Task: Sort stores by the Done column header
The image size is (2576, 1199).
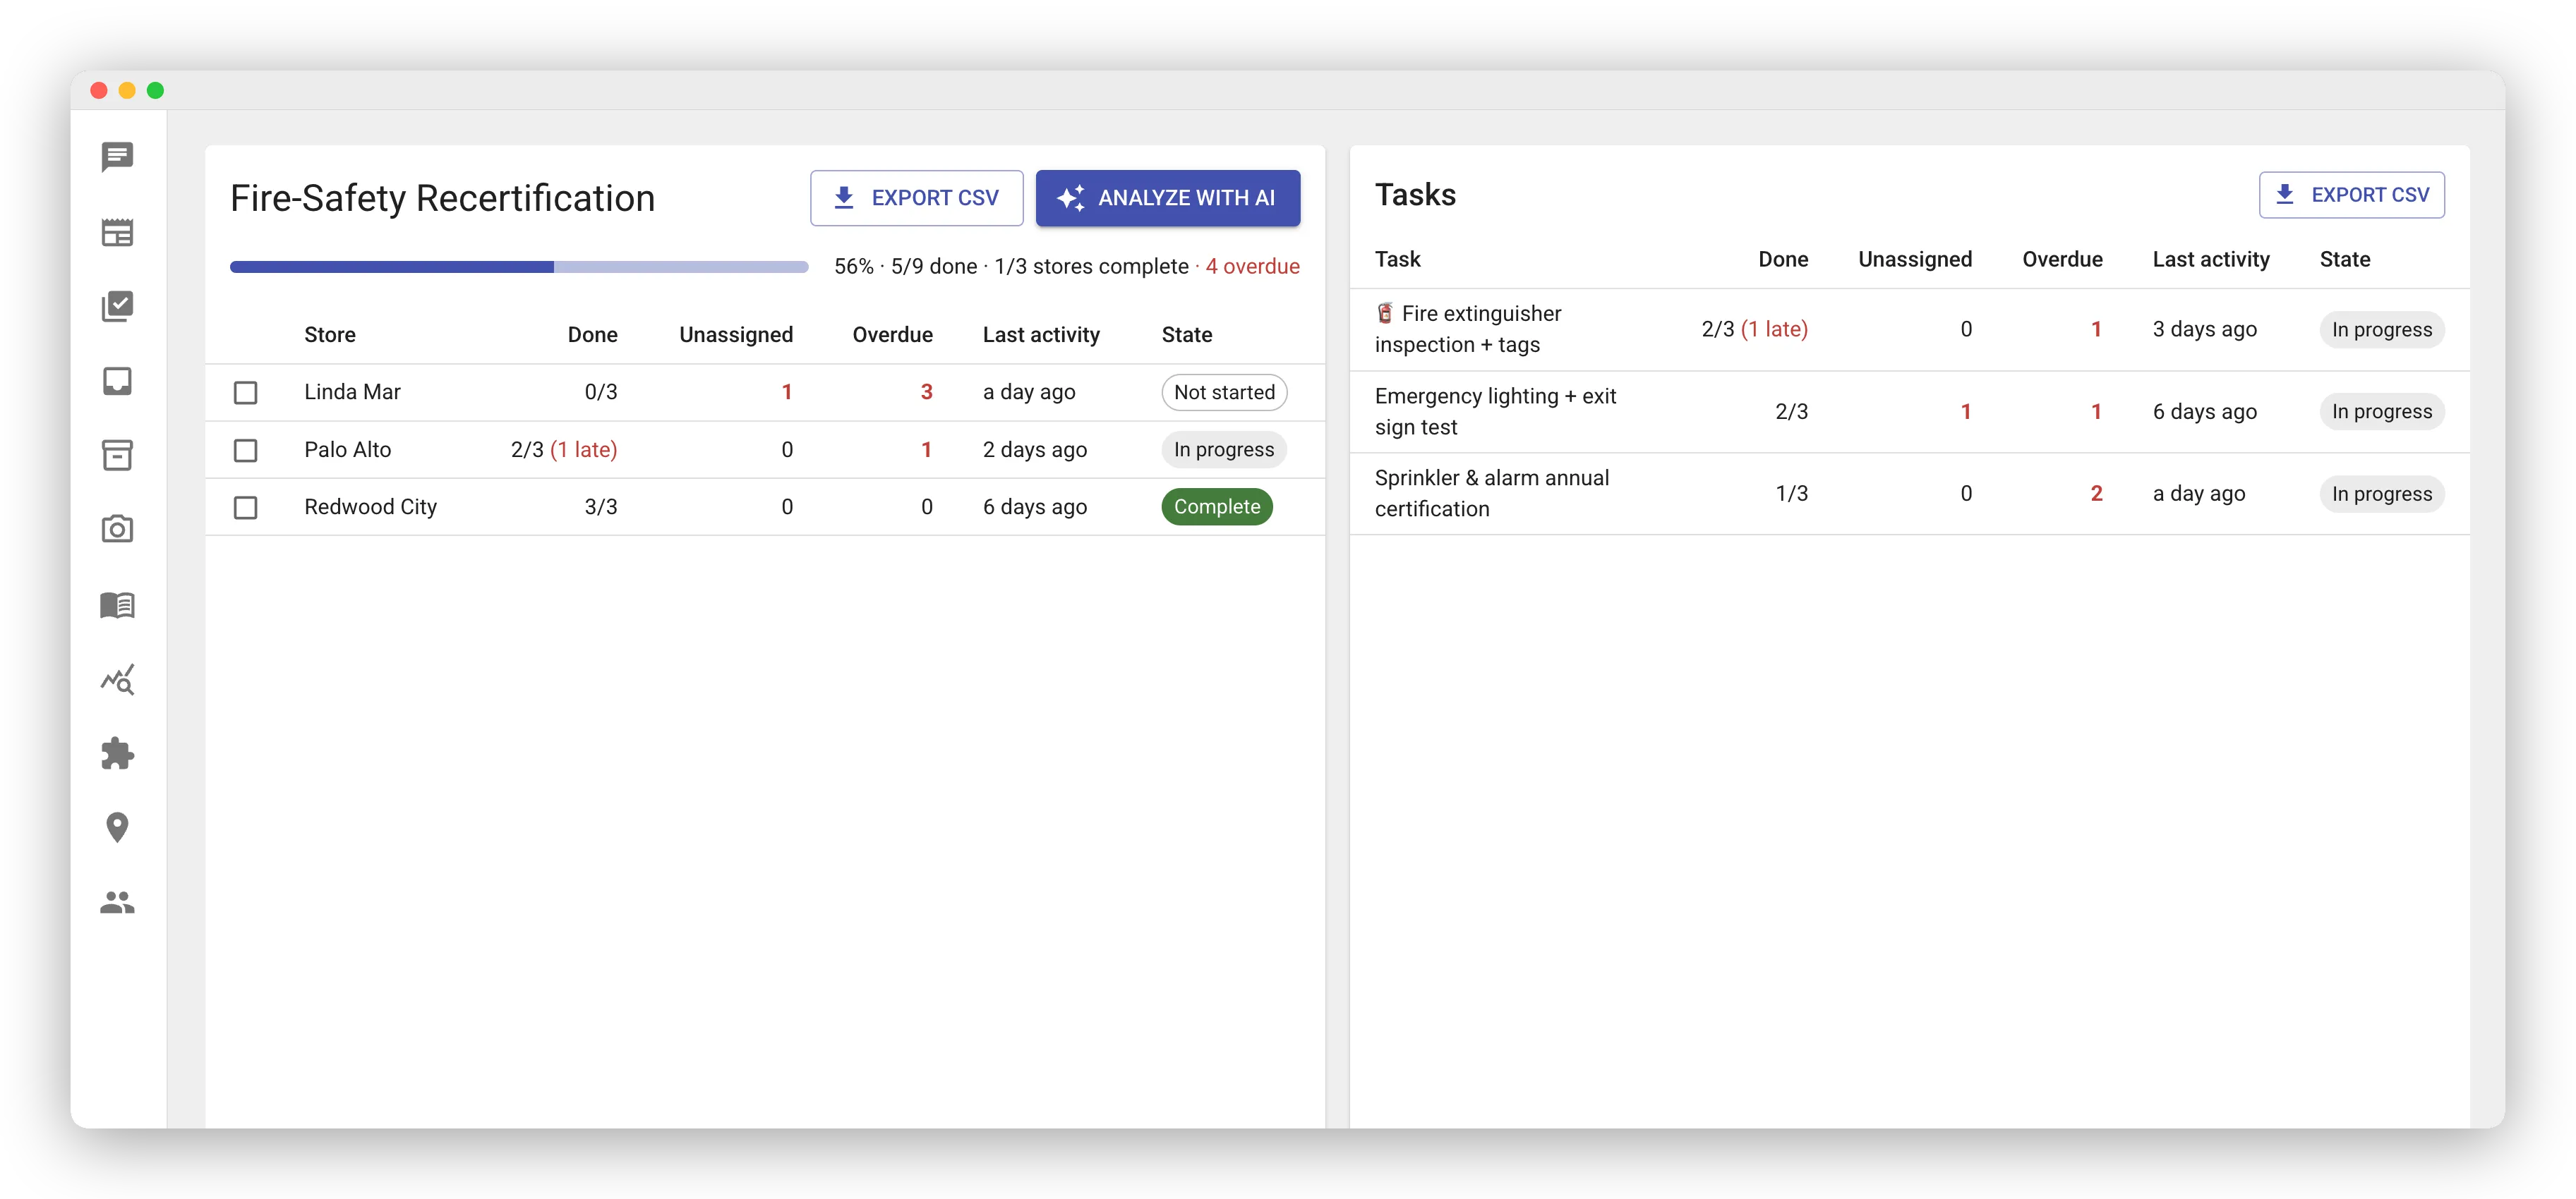Action: (592, 335)
